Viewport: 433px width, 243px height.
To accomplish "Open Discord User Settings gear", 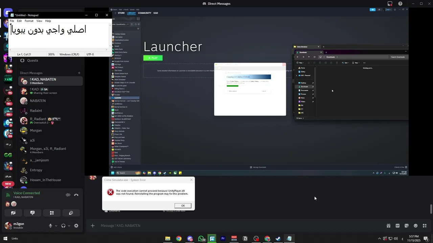I will click(x=76, y=226).
